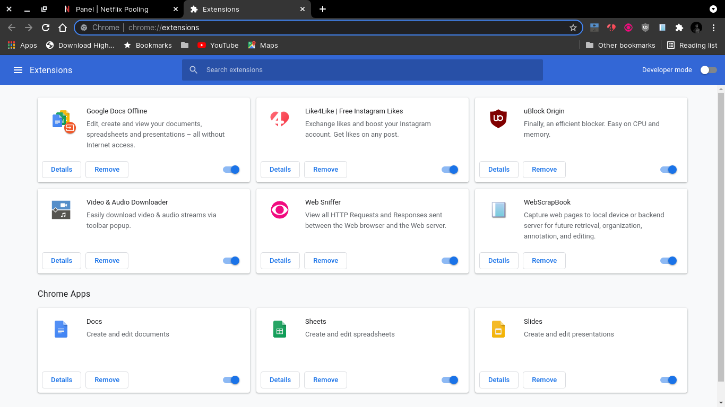Go to the Home page

click(63, 28)
